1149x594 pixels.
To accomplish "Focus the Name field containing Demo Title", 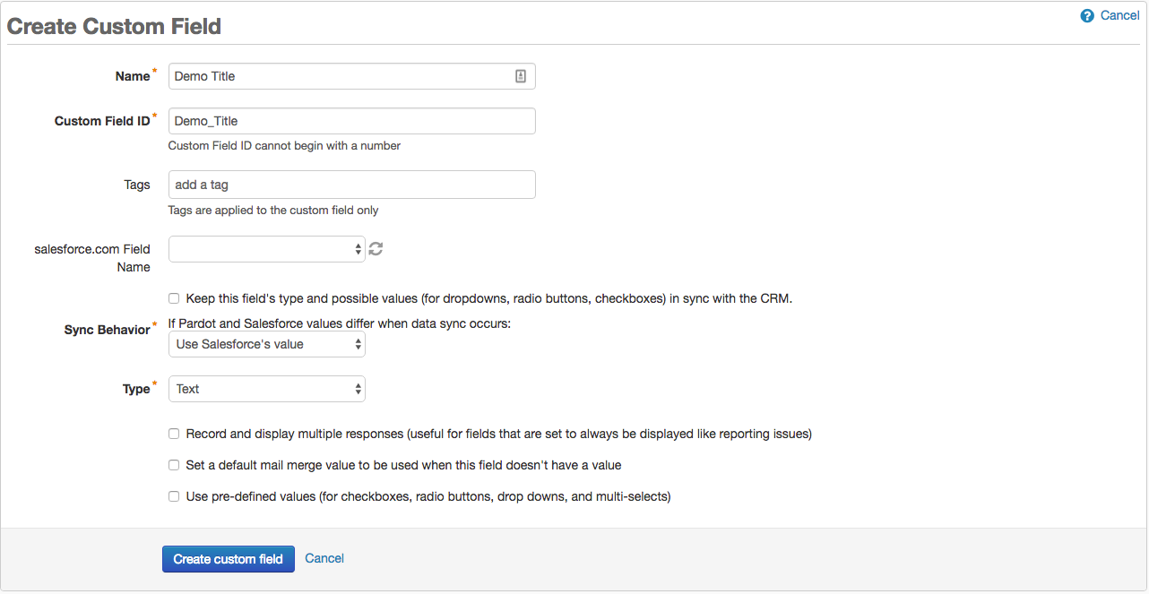I will coord(352,76).
